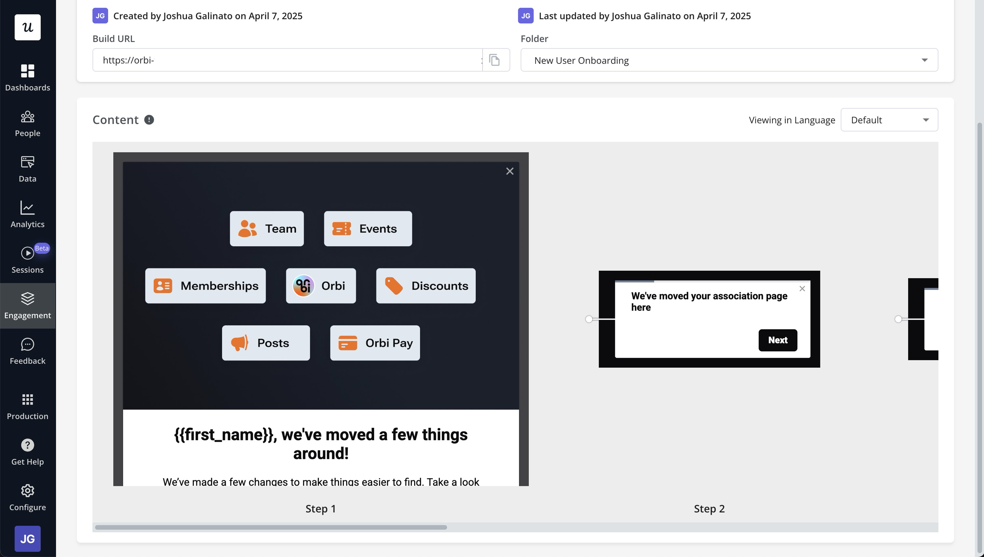Close the Step 1 modal preview
Image resolution: width=984 pixels, height=557 pixels.
tap(510, 171)
